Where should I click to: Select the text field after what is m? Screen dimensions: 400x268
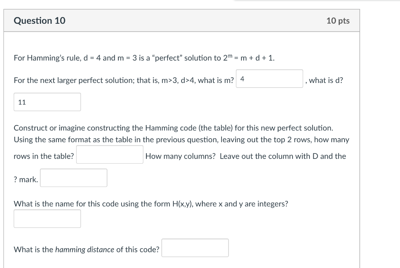tap(269, 78)
